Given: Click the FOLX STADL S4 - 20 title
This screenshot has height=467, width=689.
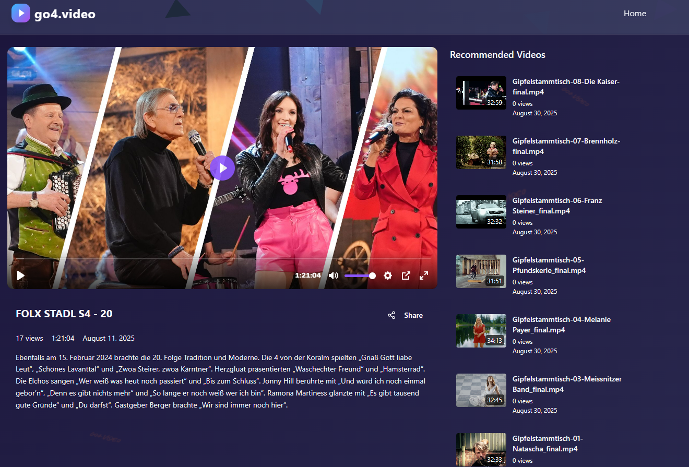Looking at the screenshot, I should [64, 314].
